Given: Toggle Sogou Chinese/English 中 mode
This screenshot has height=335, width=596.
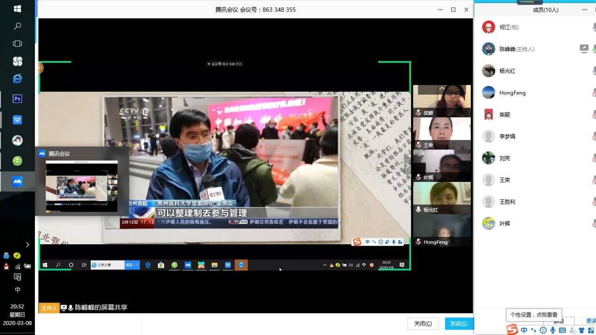Looking at the screenshot, I should click(x=524, y=330).
